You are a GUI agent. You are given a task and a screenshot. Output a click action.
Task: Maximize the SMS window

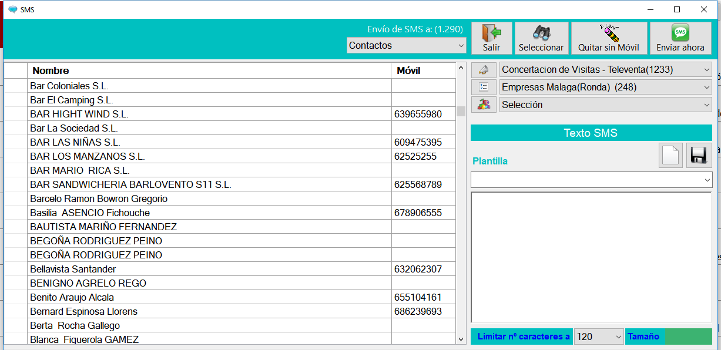(677, 9)
